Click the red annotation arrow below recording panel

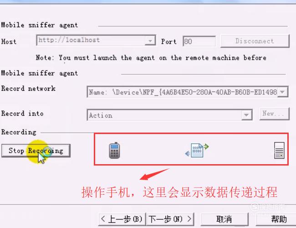[x=154, y=174]
